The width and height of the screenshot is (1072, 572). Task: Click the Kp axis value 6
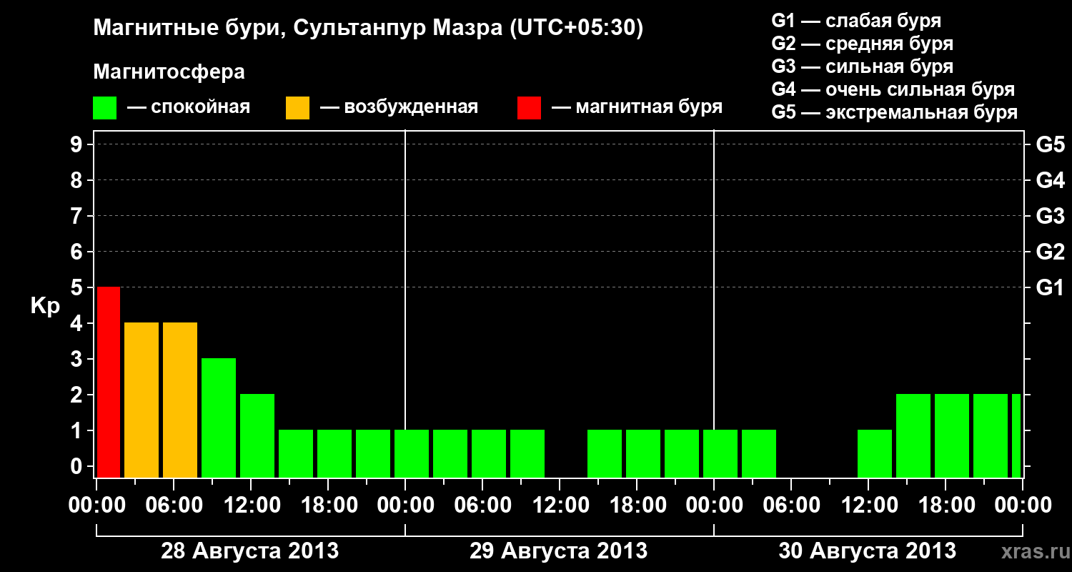point(78,252)
